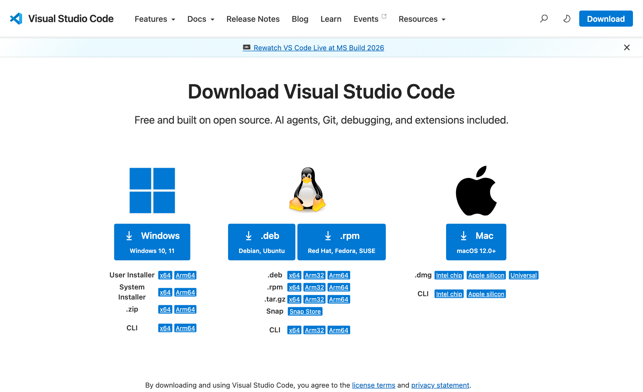Open the privacy statement link
The width and height of the screenshot is (643, 392).
(x=440, y=385)
